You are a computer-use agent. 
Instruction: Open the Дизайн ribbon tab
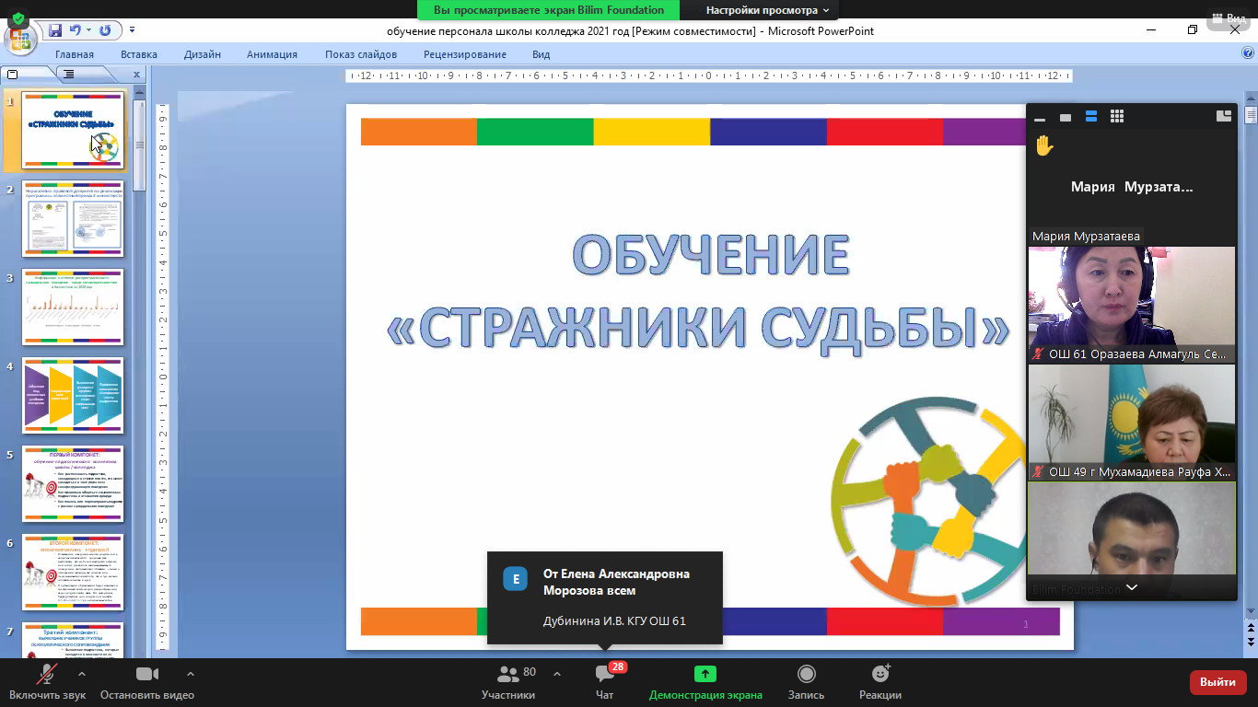point(202,54)
